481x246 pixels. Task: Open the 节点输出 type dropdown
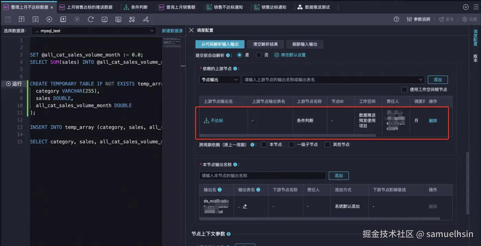[220, 80]
